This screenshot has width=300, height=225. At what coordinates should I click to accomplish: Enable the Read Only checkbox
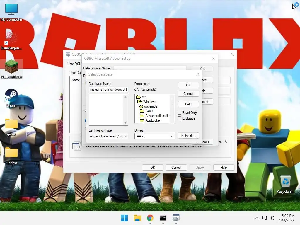click(180, 113)
